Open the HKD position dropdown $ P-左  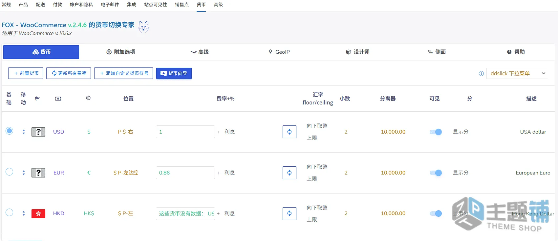(x=125, y=213)
